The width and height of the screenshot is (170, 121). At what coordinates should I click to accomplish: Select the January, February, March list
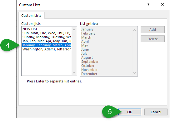click(47, 45)
